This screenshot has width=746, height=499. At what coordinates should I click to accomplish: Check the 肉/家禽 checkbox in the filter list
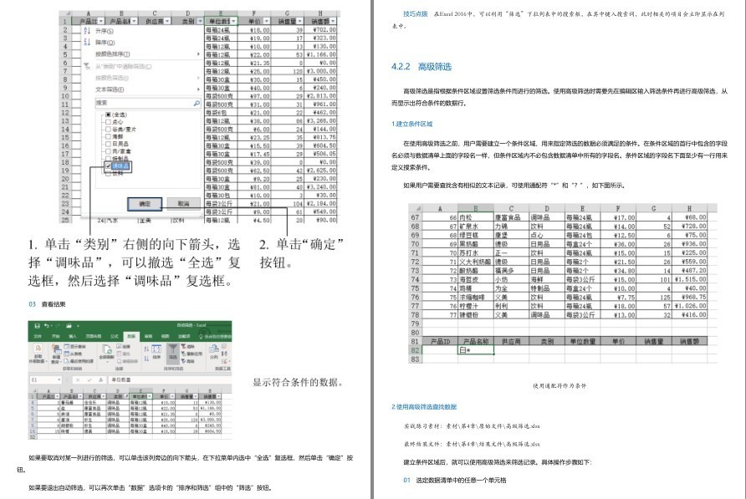click(108, 150)
